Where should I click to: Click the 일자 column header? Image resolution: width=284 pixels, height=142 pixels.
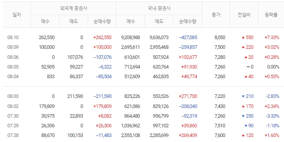[17, 15]
